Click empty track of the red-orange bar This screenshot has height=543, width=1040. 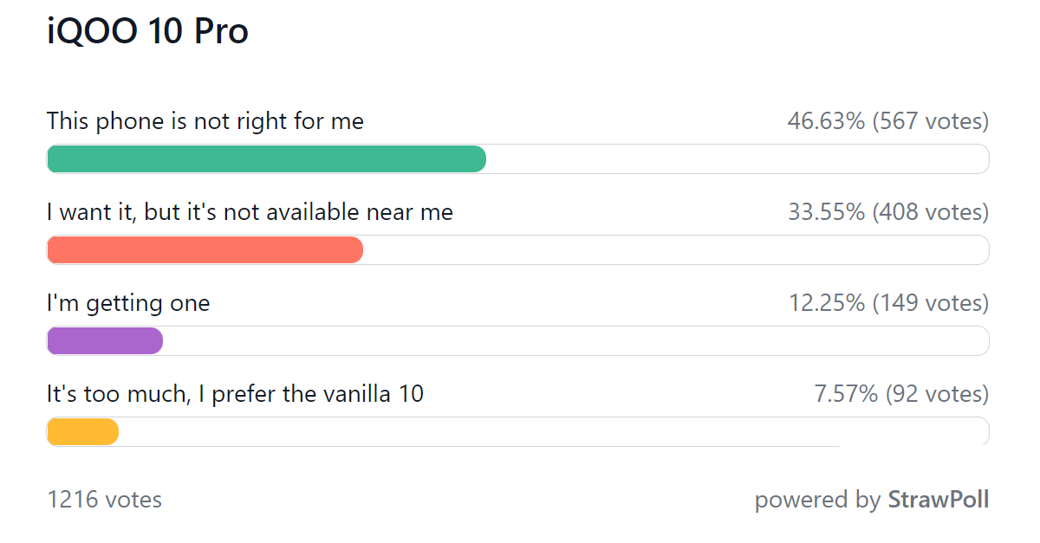tap(676, 250)
